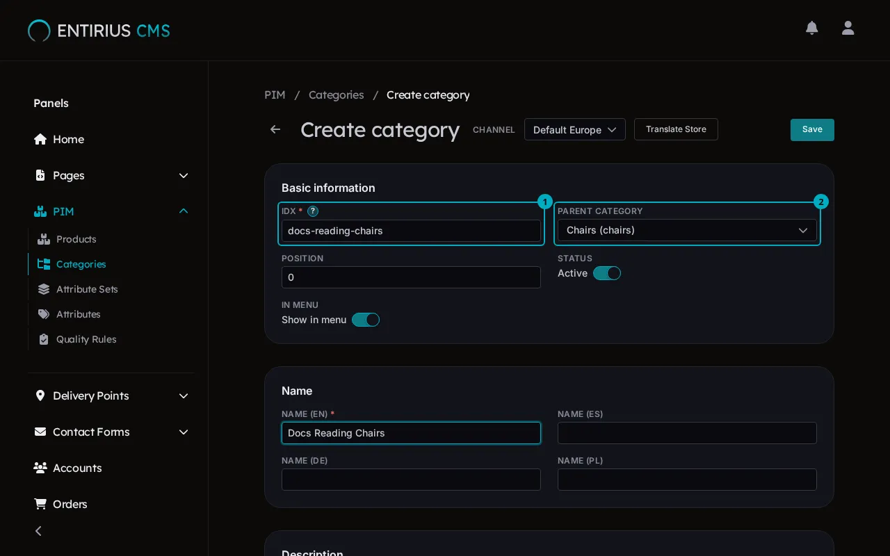Click the IDX input field
This screenshot has width=890, height=556.
(x=411, y=231)
